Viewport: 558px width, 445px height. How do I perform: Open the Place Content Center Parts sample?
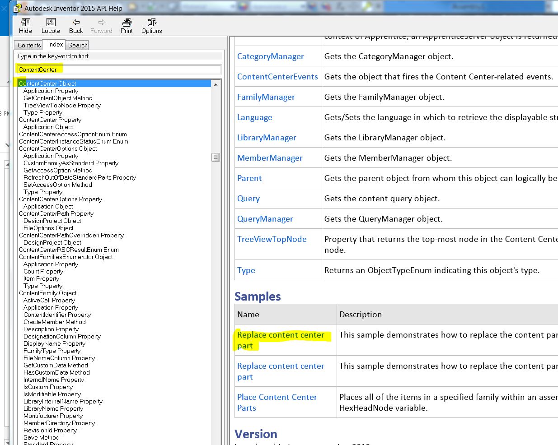pyautogui.click(x=277, y=402)
